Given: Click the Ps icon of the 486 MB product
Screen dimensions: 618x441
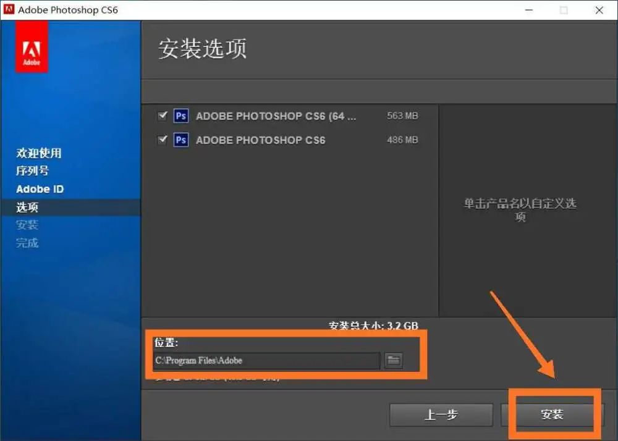Looking at the screenshot, I should pos(181,140).
